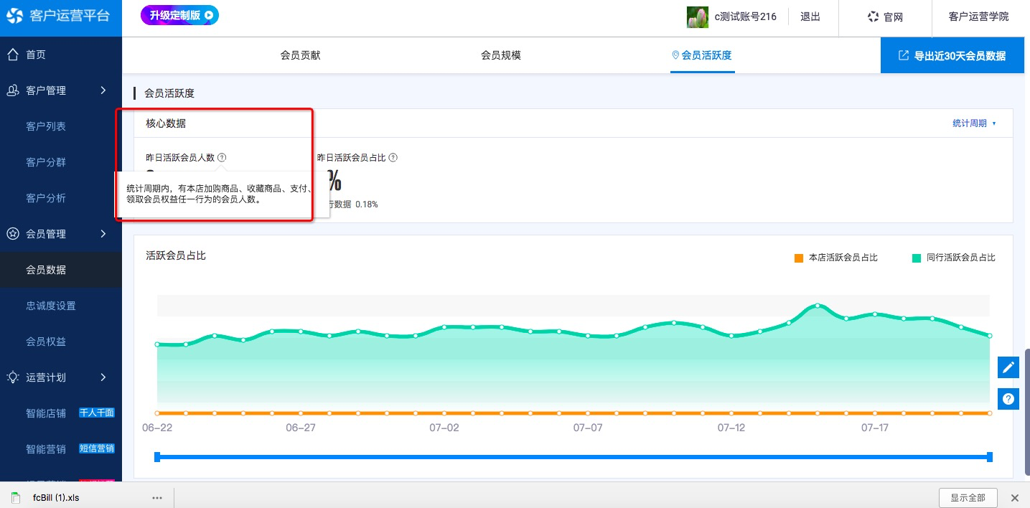This screenshot has height=508, width=1030.
Task: Click the right handle of chart range slider
Action: pos(990,457)
